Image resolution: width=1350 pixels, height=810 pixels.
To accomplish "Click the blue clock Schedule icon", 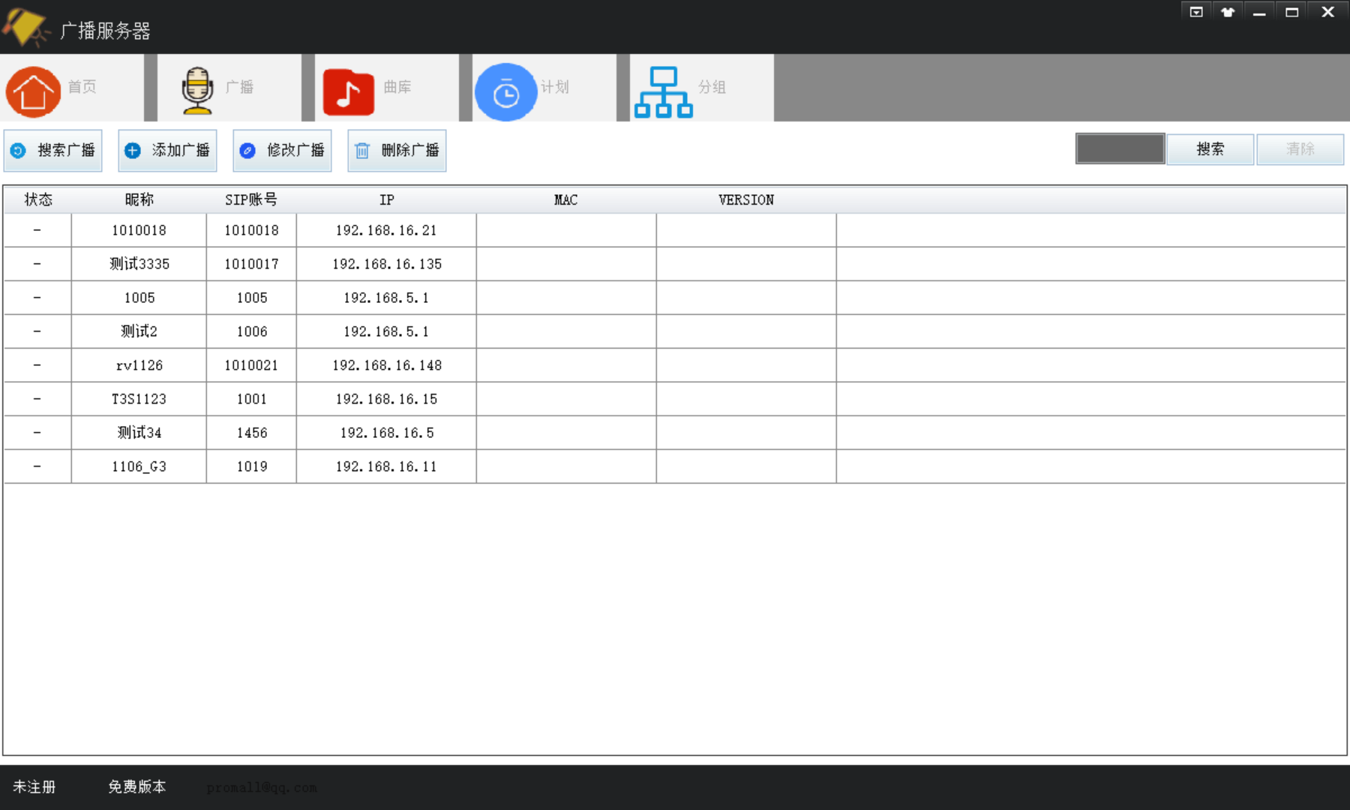I will pos(506,92).
